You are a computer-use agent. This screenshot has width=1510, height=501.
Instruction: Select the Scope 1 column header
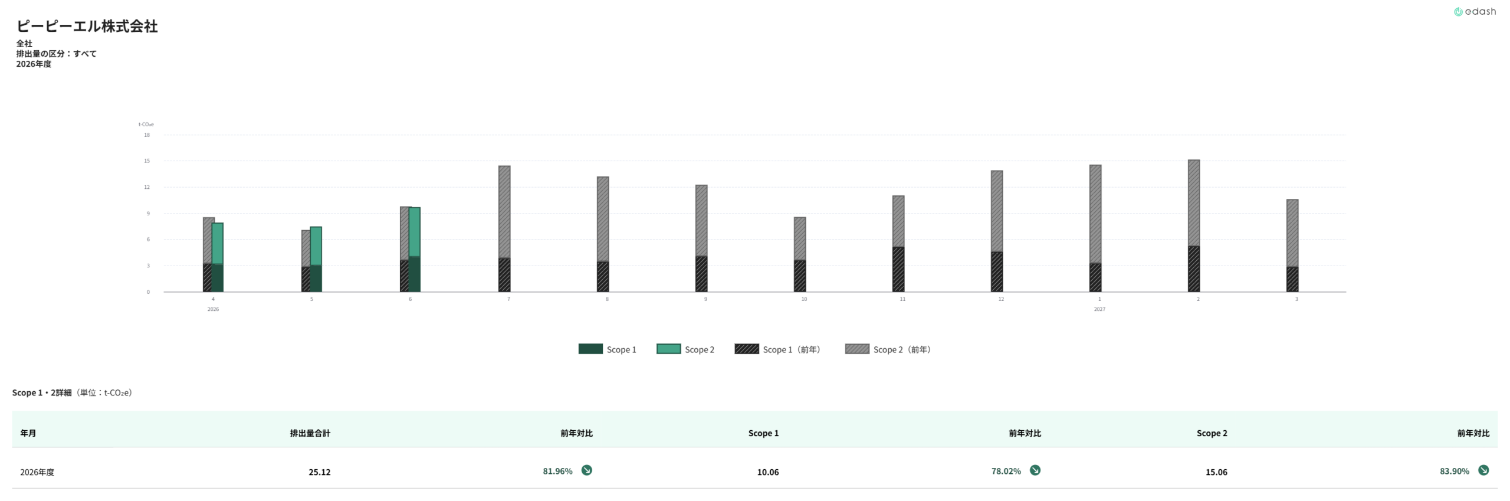[763, 433]
